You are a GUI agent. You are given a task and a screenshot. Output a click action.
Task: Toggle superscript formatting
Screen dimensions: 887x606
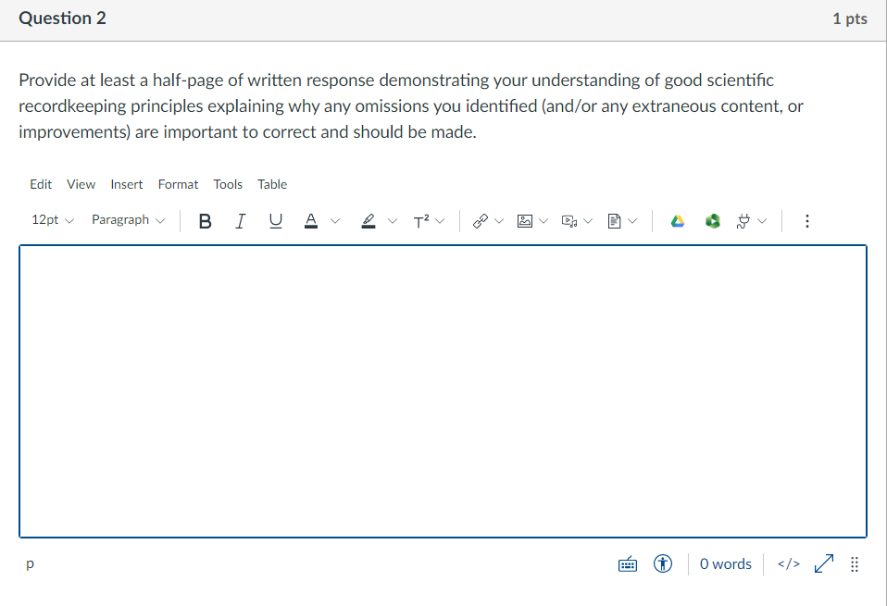(x=422, y=220)
